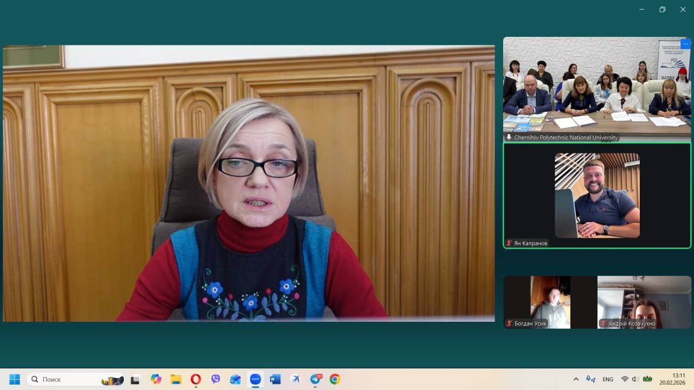694x390 pixels.
Task: Open the more options button on Chernihiv tile
Action: coord(685,44)
